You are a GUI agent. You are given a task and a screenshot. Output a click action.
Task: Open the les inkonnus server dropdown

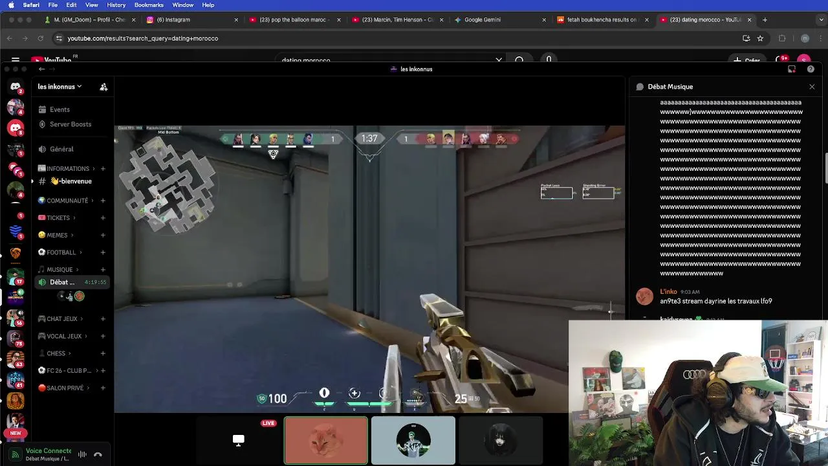(x=60, y=87)
